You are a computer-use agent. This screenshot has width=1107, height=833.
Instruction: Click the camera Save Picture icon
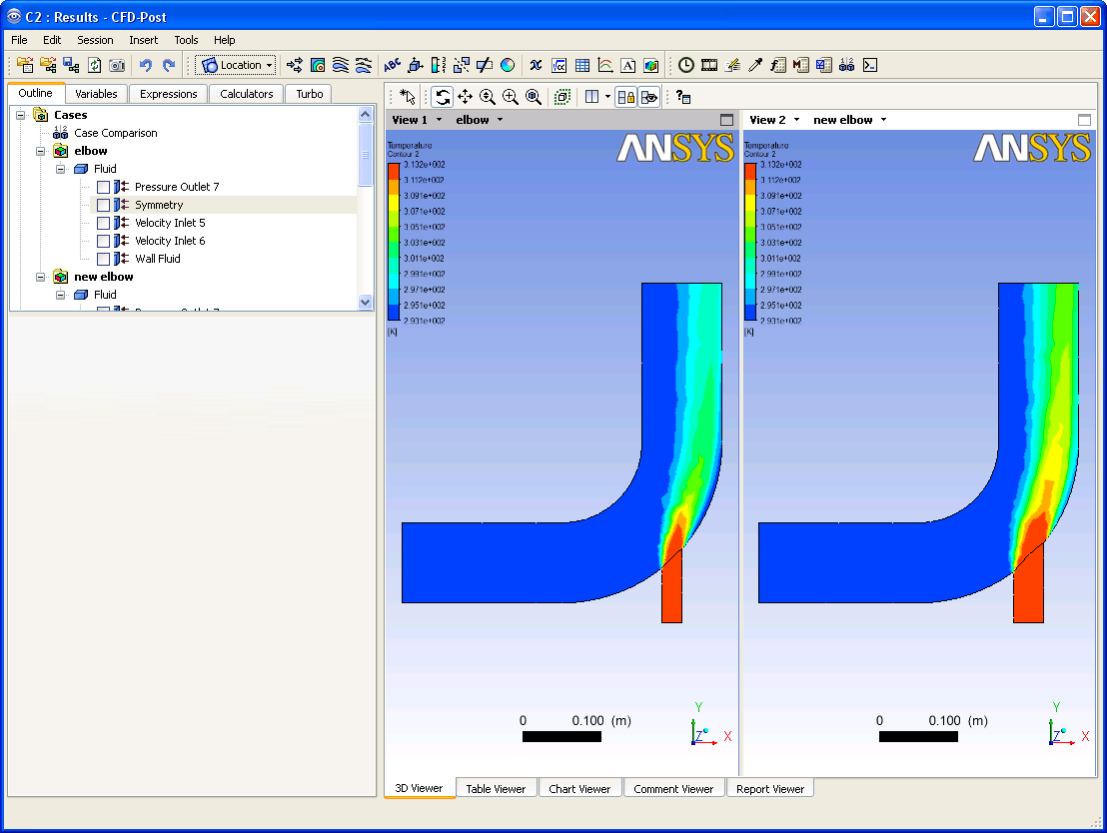tap(117, 65)
